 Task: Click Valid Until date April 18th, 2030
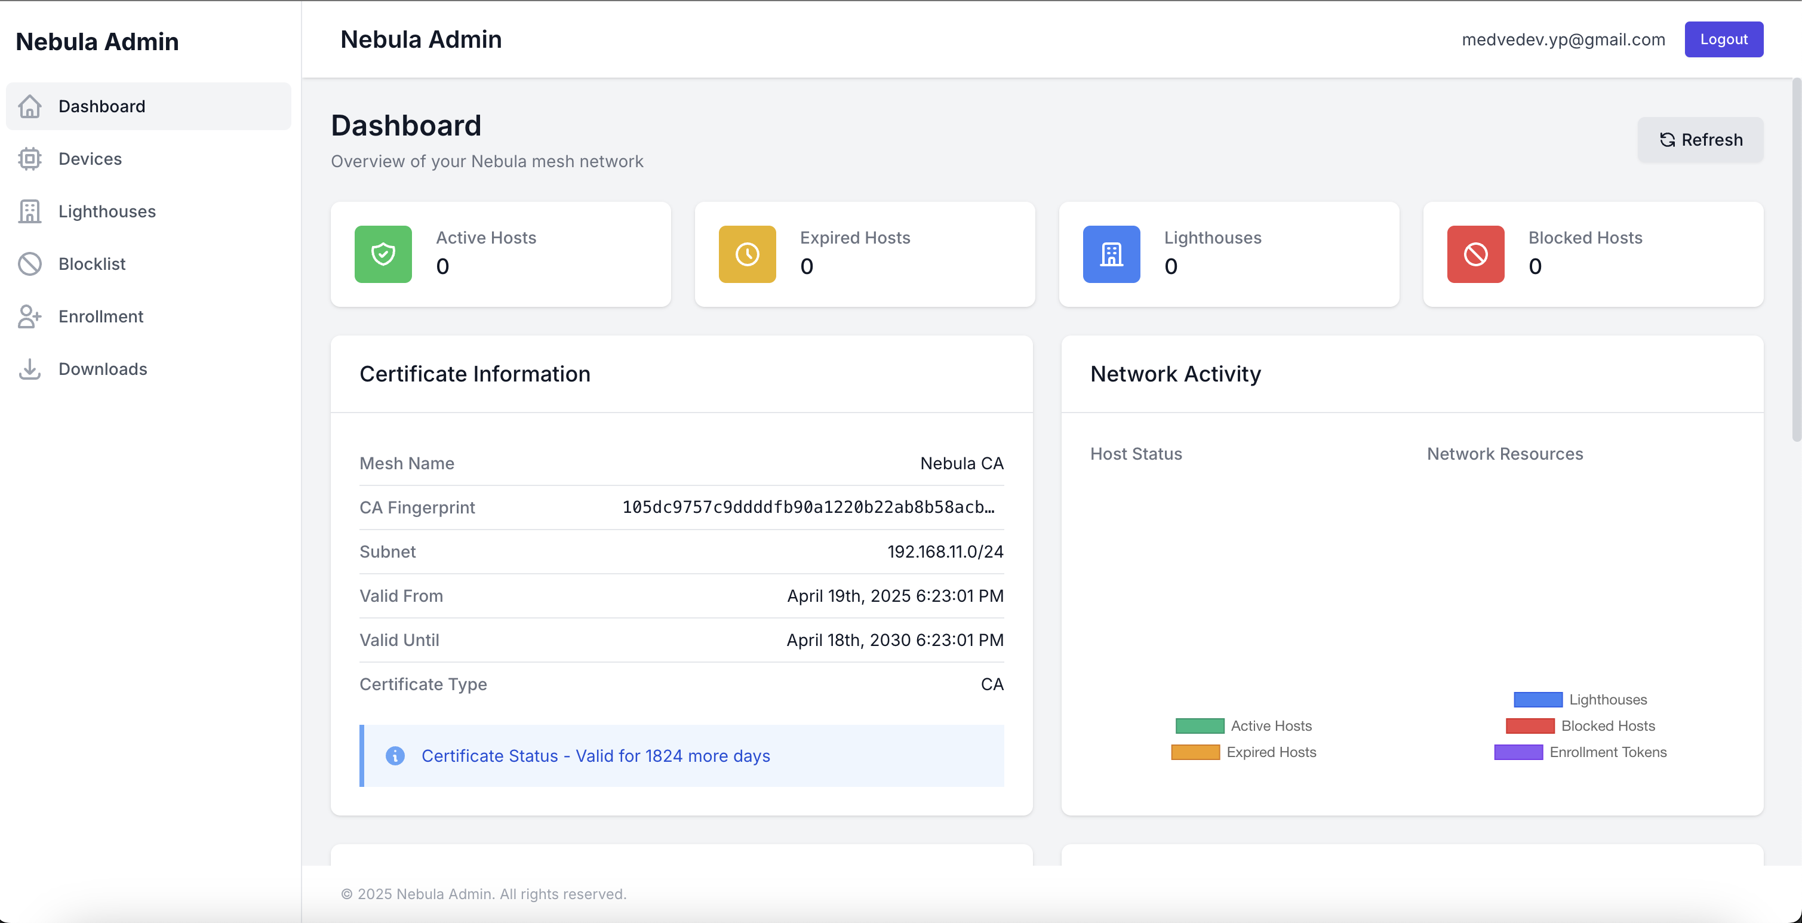click(896, 640)
